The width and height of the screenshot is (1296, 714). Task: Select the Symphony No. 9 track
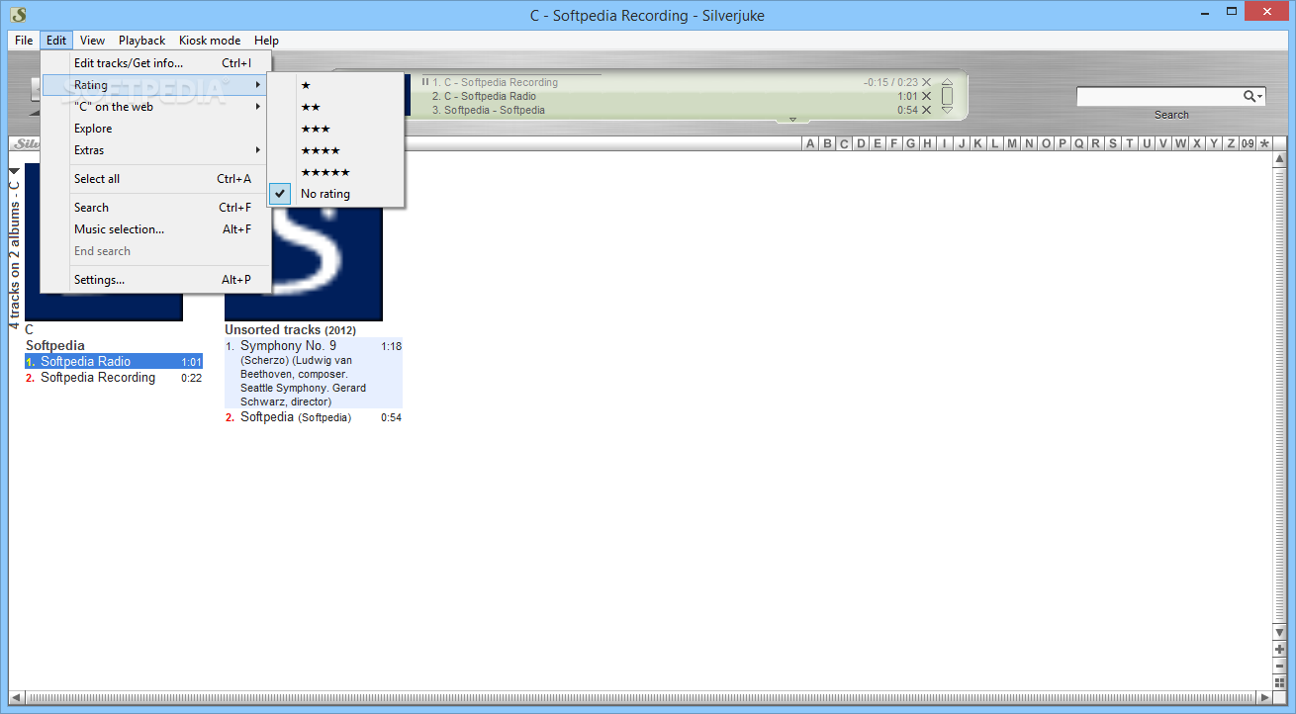coord(314,373)
